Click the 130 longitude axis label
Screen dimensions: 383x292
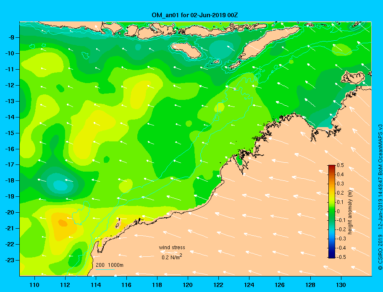341,285
